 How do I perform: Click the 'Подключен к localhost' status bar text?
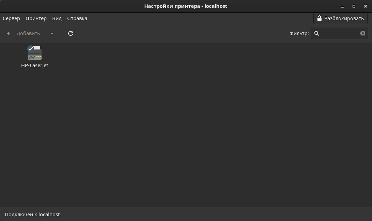[x=32, y=215]
